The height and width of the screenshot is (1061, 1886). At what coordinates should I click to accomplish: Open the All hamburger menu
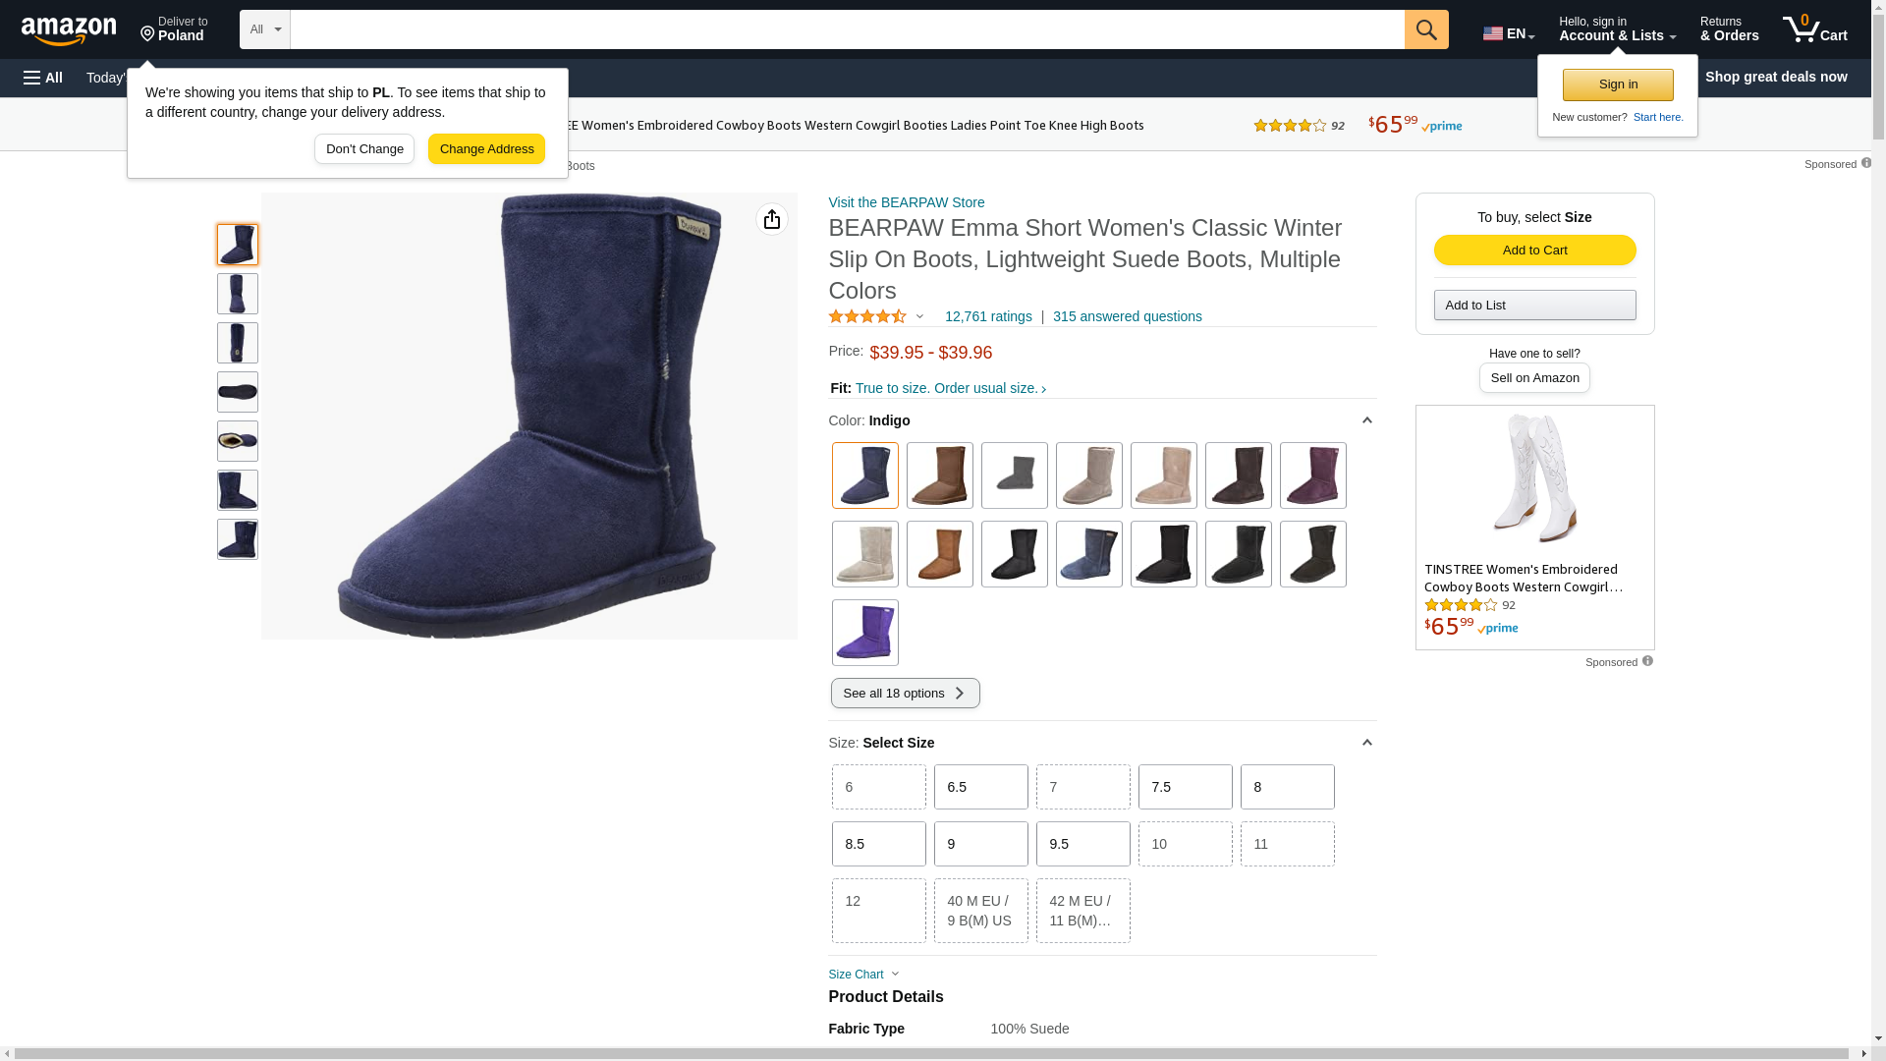pyautogui.click(x=43, y=78)
